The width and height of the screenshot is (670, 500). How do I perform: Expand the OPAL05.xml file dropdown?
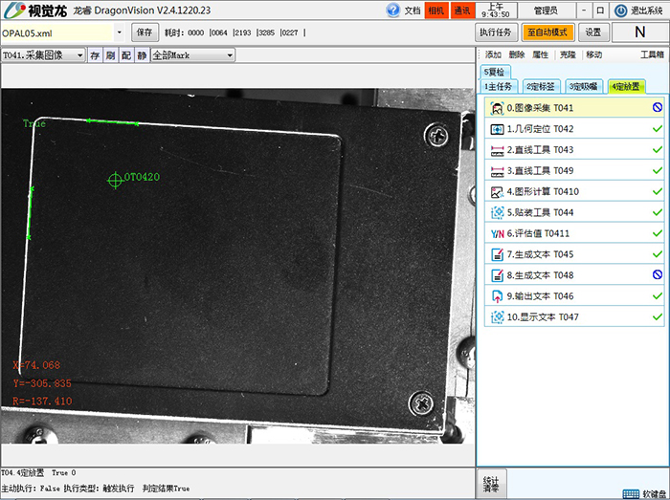(x=119, y=33)
